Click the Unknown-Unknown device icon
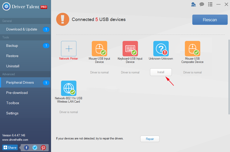The height and width of the screenshot is (152, 230). pos(161,49)
